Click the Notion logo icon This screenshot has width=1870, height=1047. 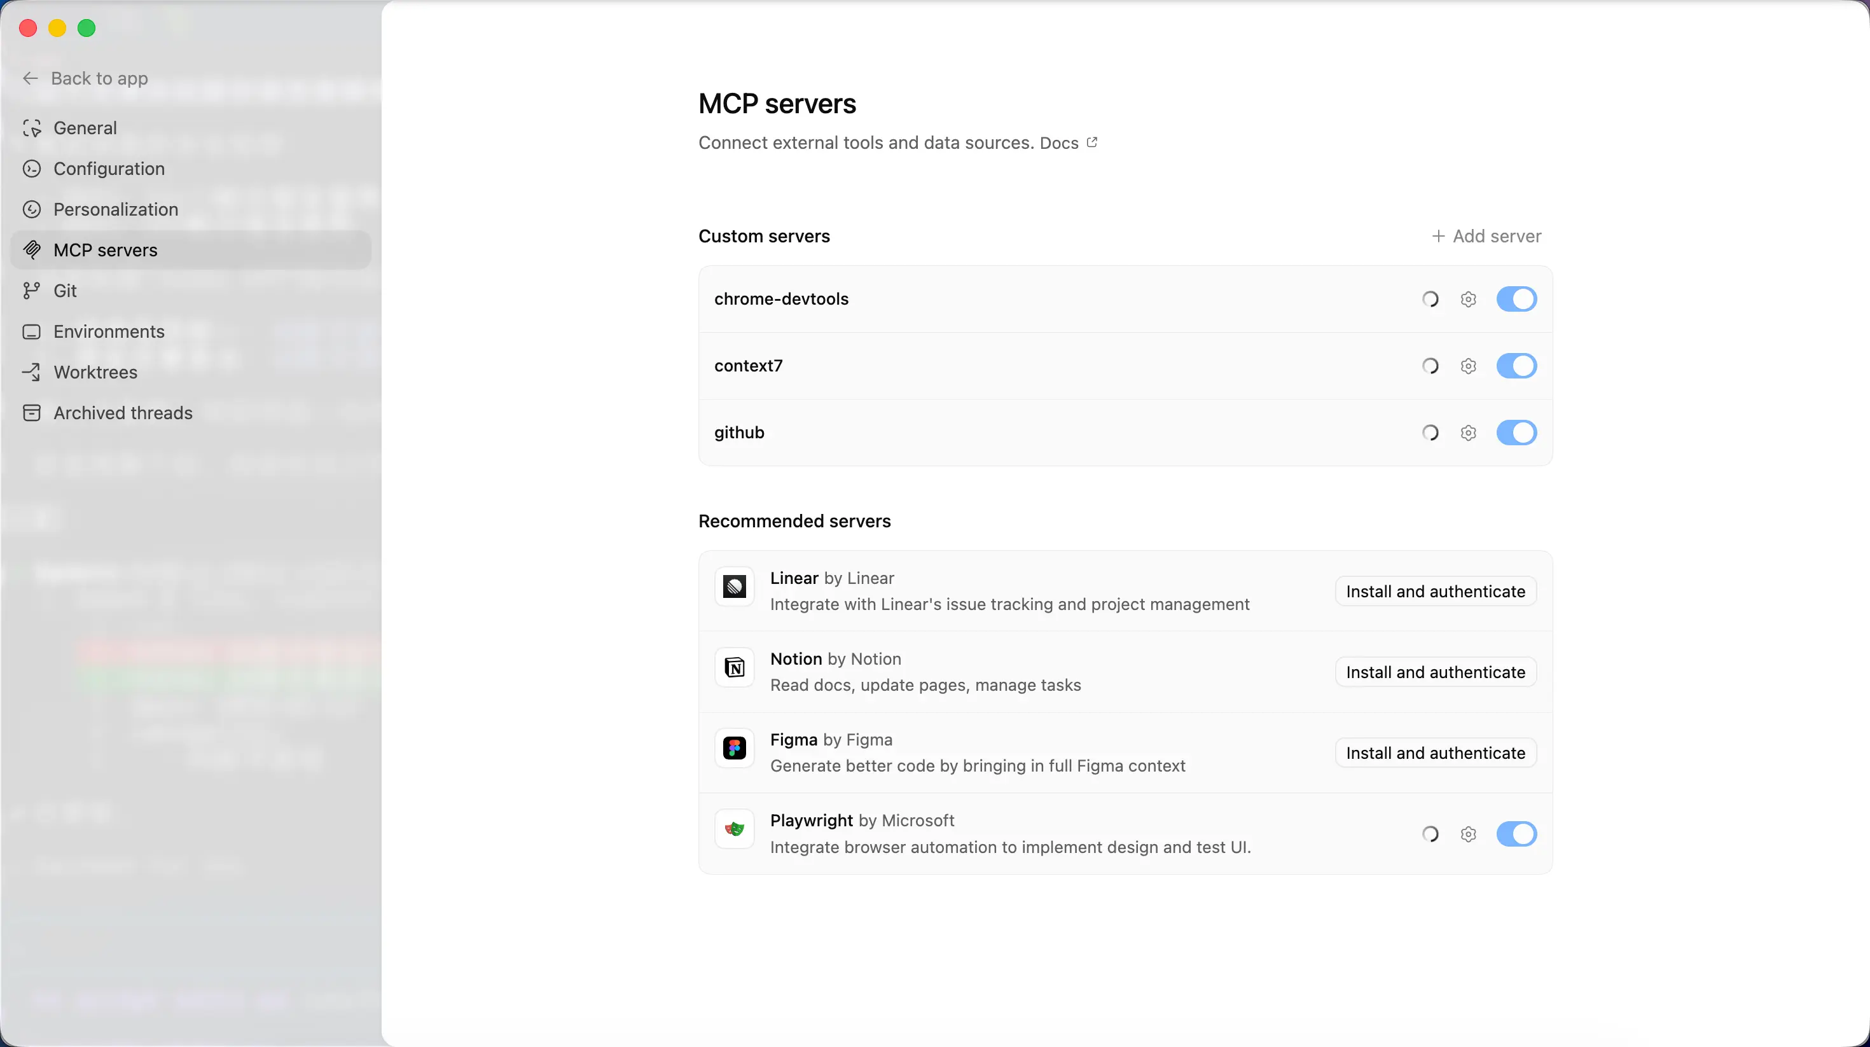734,667
